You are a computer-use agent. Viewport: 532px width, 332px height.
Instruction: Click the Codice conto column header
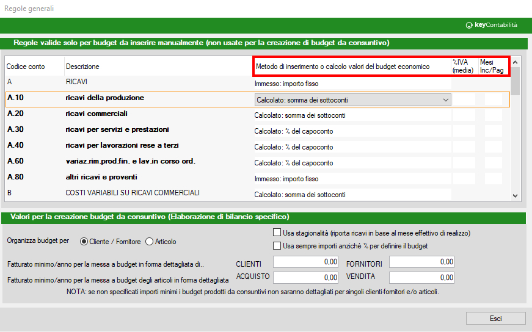tap(26, 67)
